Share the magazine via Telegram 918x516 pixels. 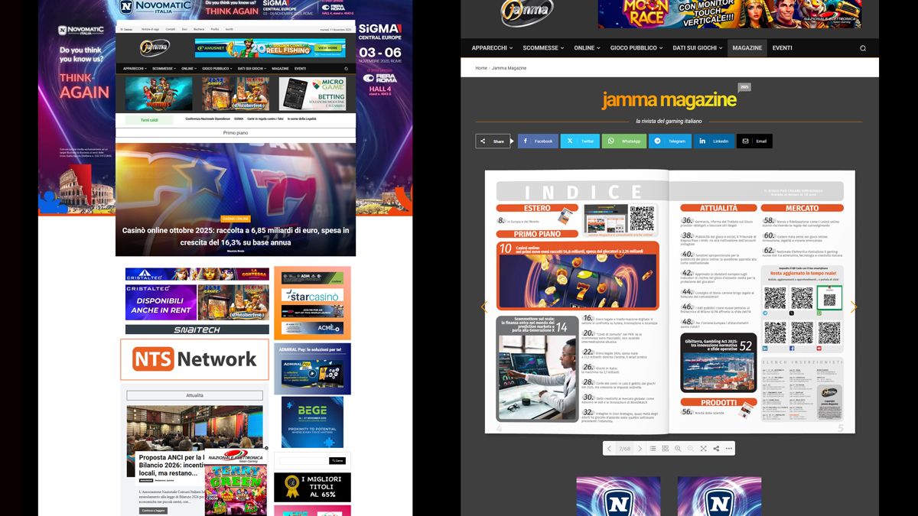coord(670,141)
